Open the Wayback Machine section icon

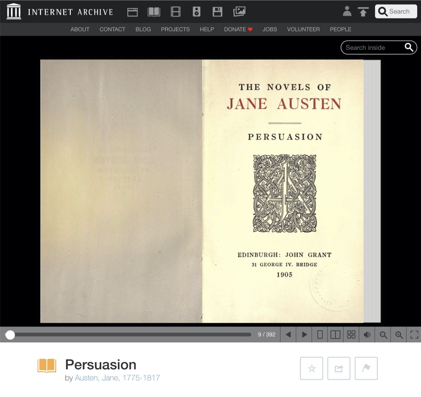coord(132,12)
